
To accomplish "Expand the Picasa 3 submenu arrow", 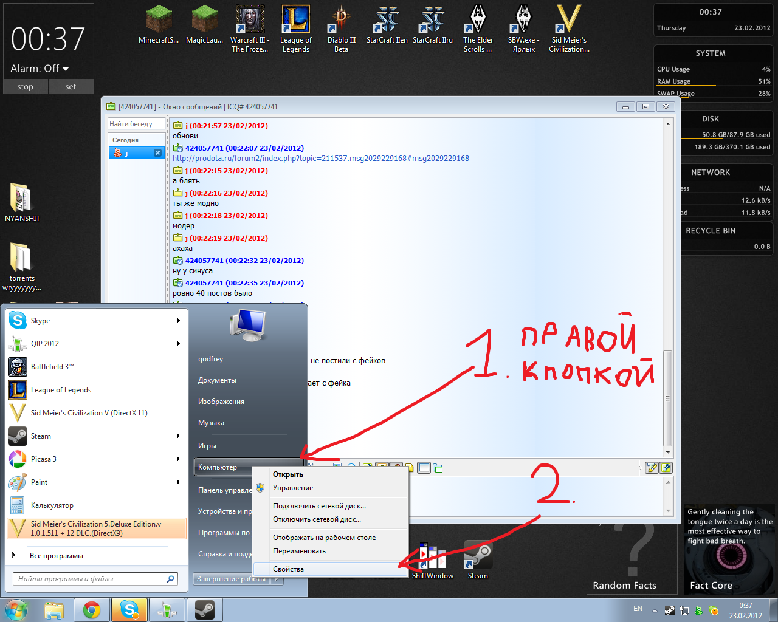I will (178, 459).
